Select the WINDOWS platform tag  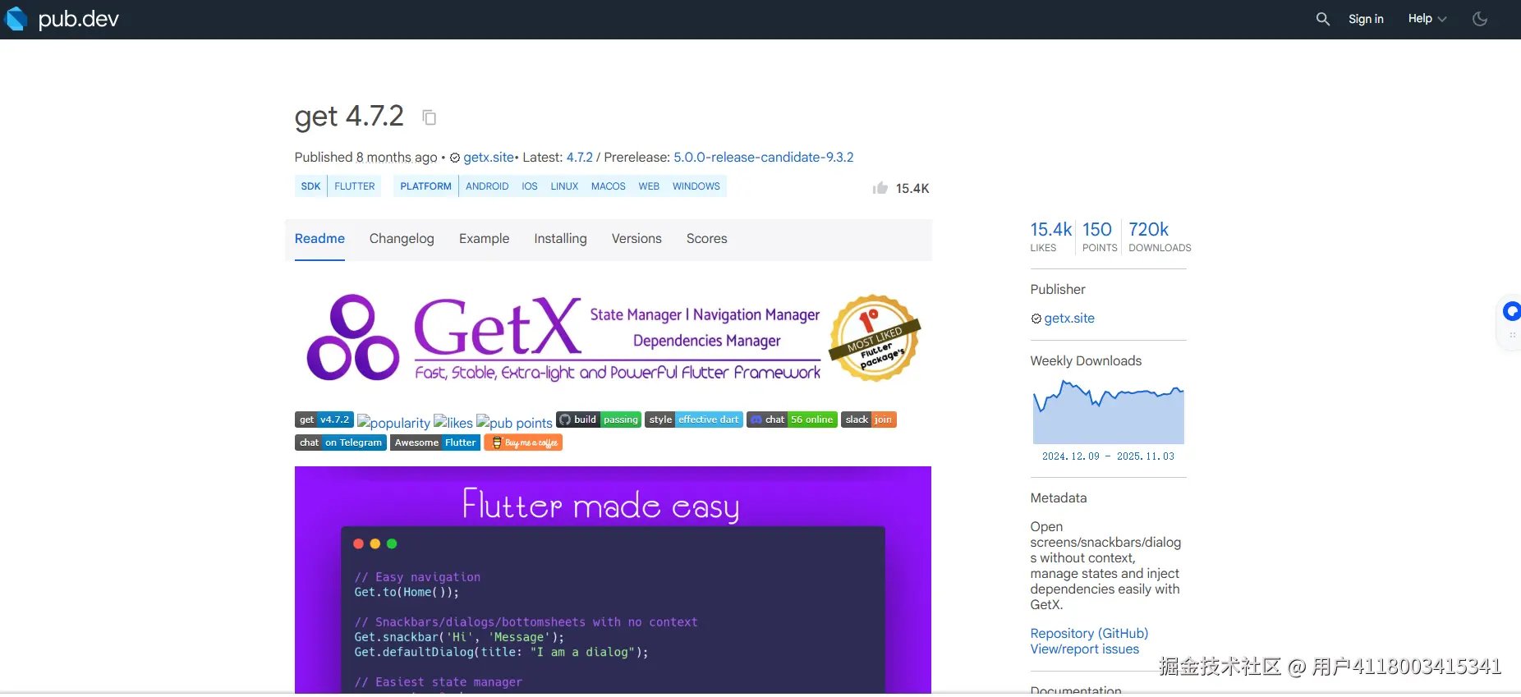[696, 186]
